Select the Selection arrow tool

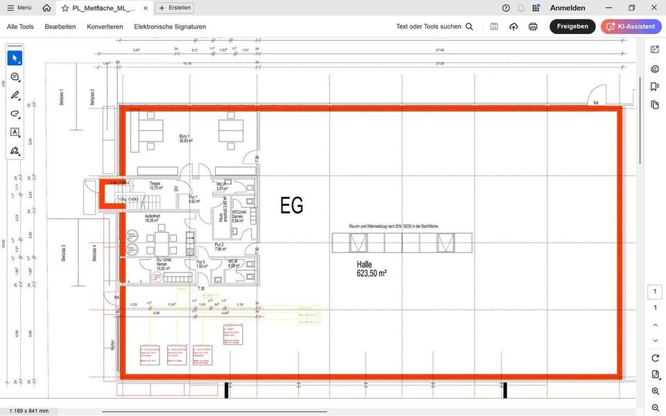click(13, 58)
